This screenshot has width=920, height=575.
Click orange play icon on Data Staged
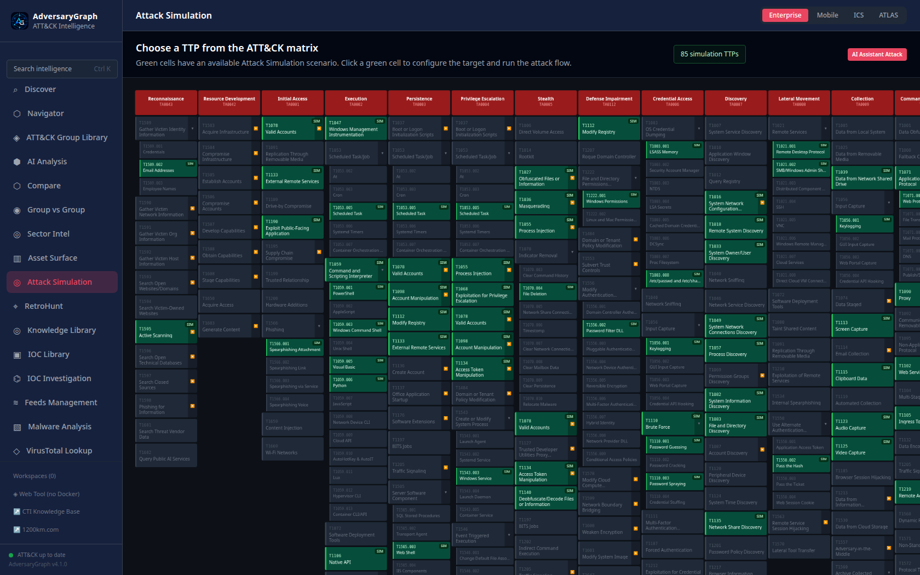[x=888, y=301]
